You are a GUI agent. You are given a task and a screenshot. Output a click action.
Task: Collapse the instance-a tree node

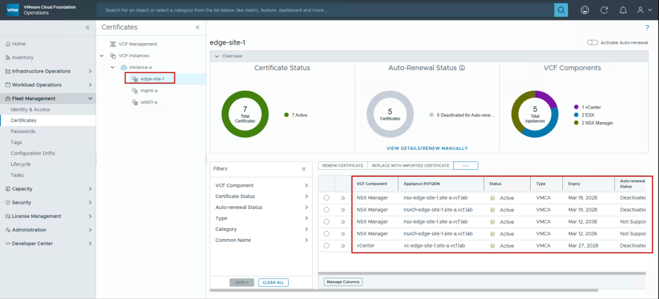pyautogui.click(x=113, y=67)
